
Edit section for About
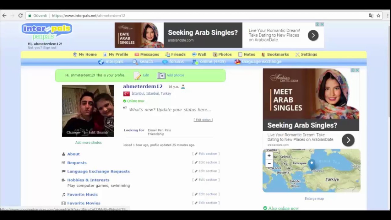[206, 154]
